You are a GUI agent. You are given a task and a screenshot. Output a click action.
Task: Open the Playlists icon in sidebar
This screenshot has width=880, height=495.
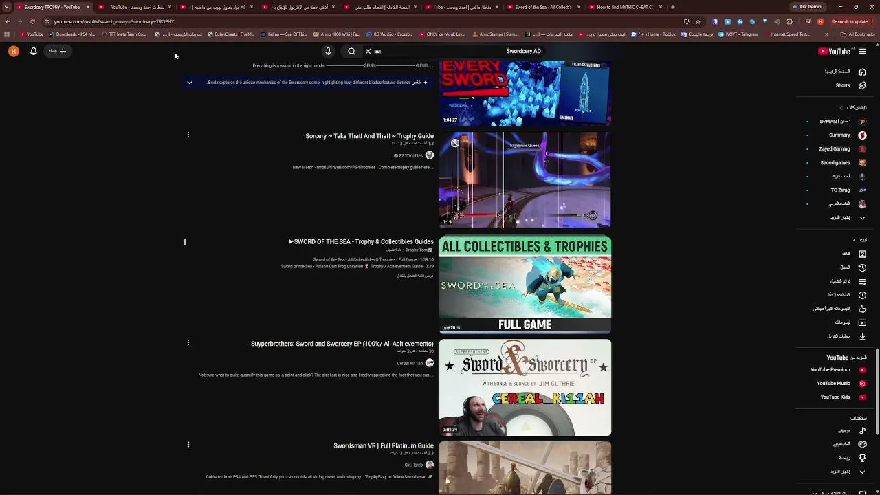point(862,281)
